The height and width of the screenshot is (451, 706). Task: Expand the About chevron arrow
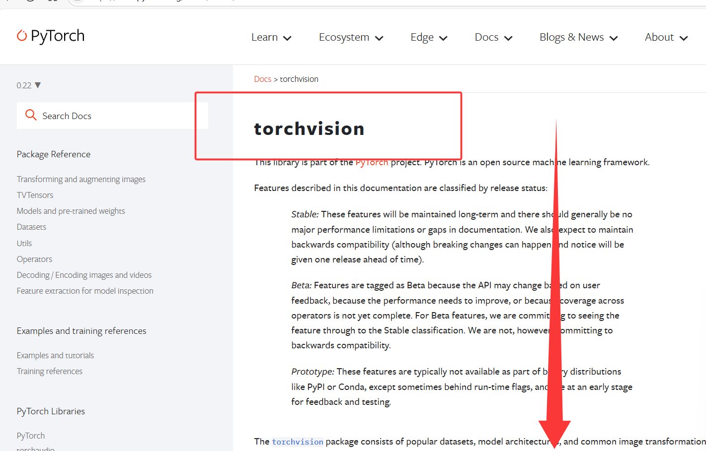click(684, 38)
